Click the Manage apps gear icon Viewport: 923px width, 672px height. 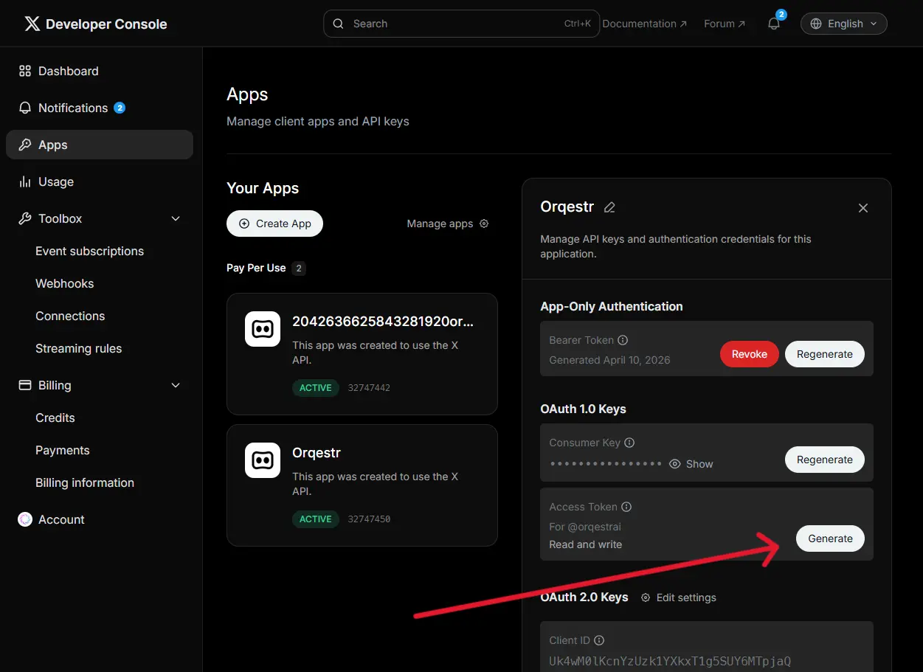[484, 224]
